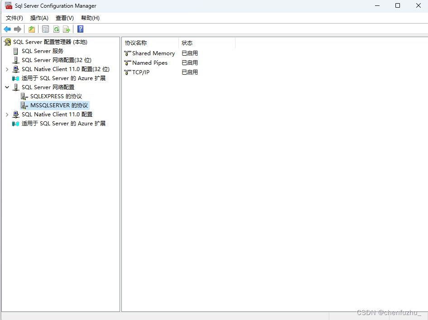Viewport: 428px width, 320px height.
Task: Click the TCP/IP protocol icon
Action: tap(127, 72)
